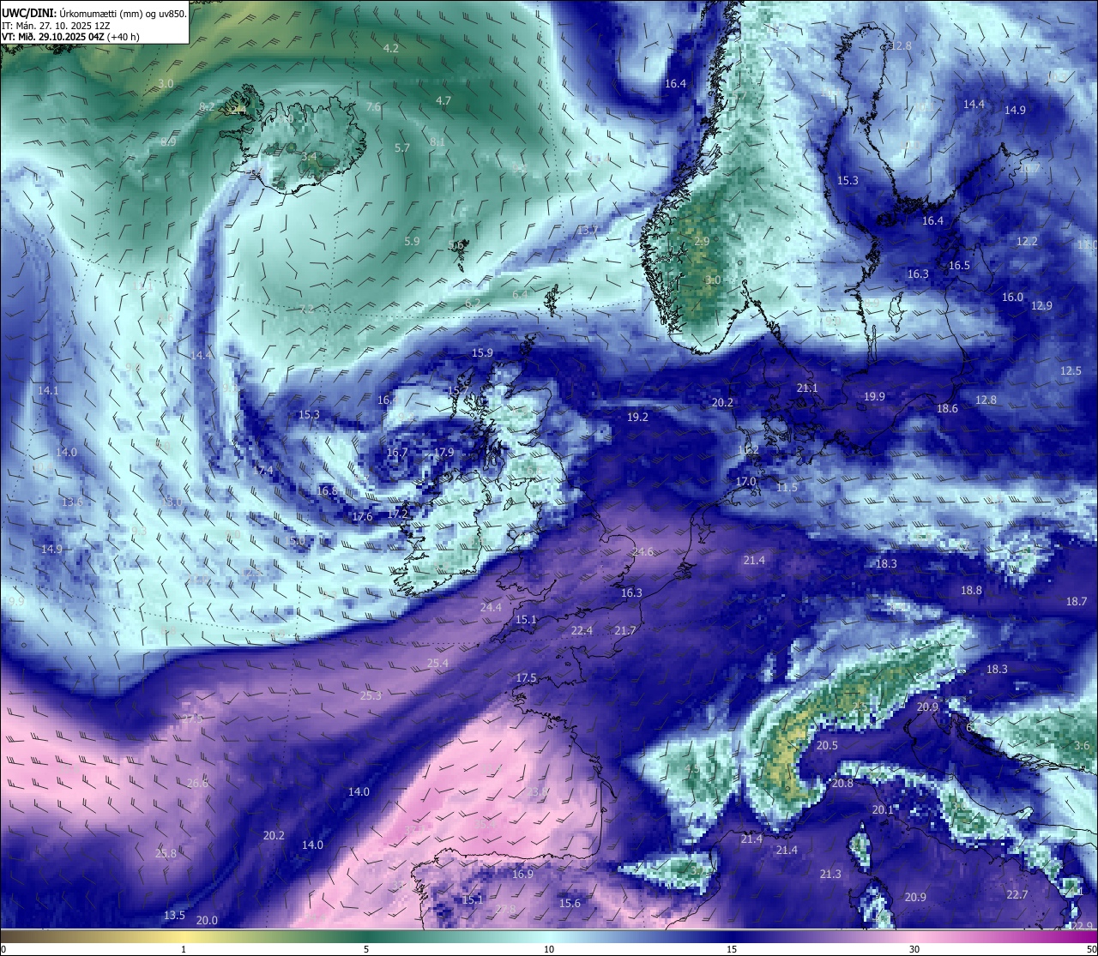Click the '25.4' map value

point(437,664)
